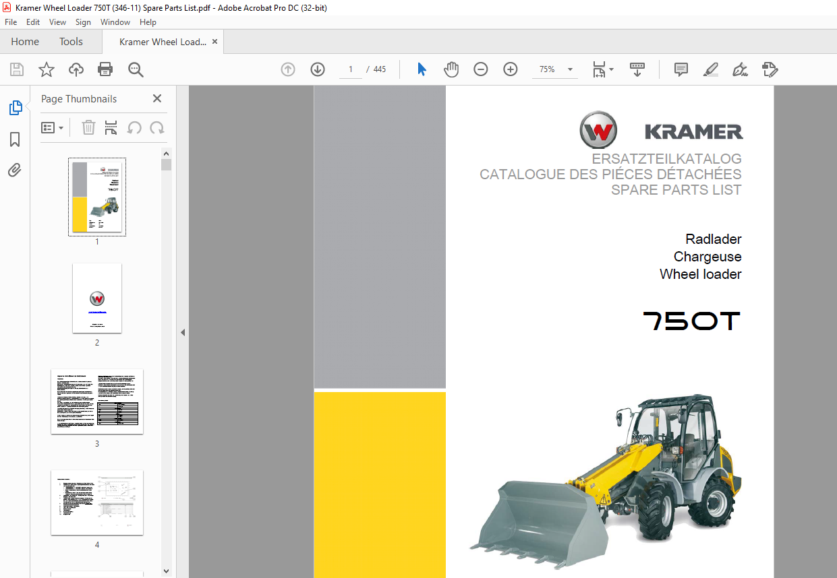The image size is (837, 578).
Task: Click the page number input field
Action: coord(351,69)
